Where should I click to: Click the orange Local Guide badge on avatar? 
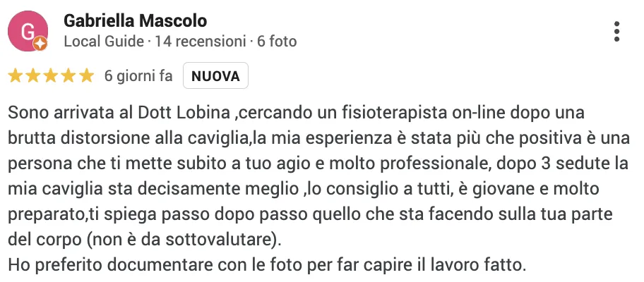pos(40,43)
